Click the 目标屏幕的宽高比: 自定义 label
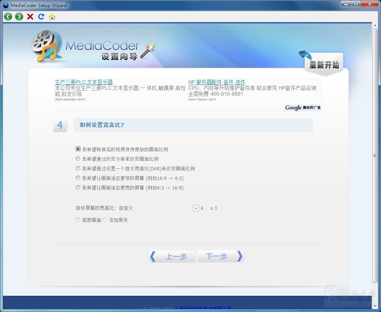This screenshot has height=312, width=381. pos(104,208)
